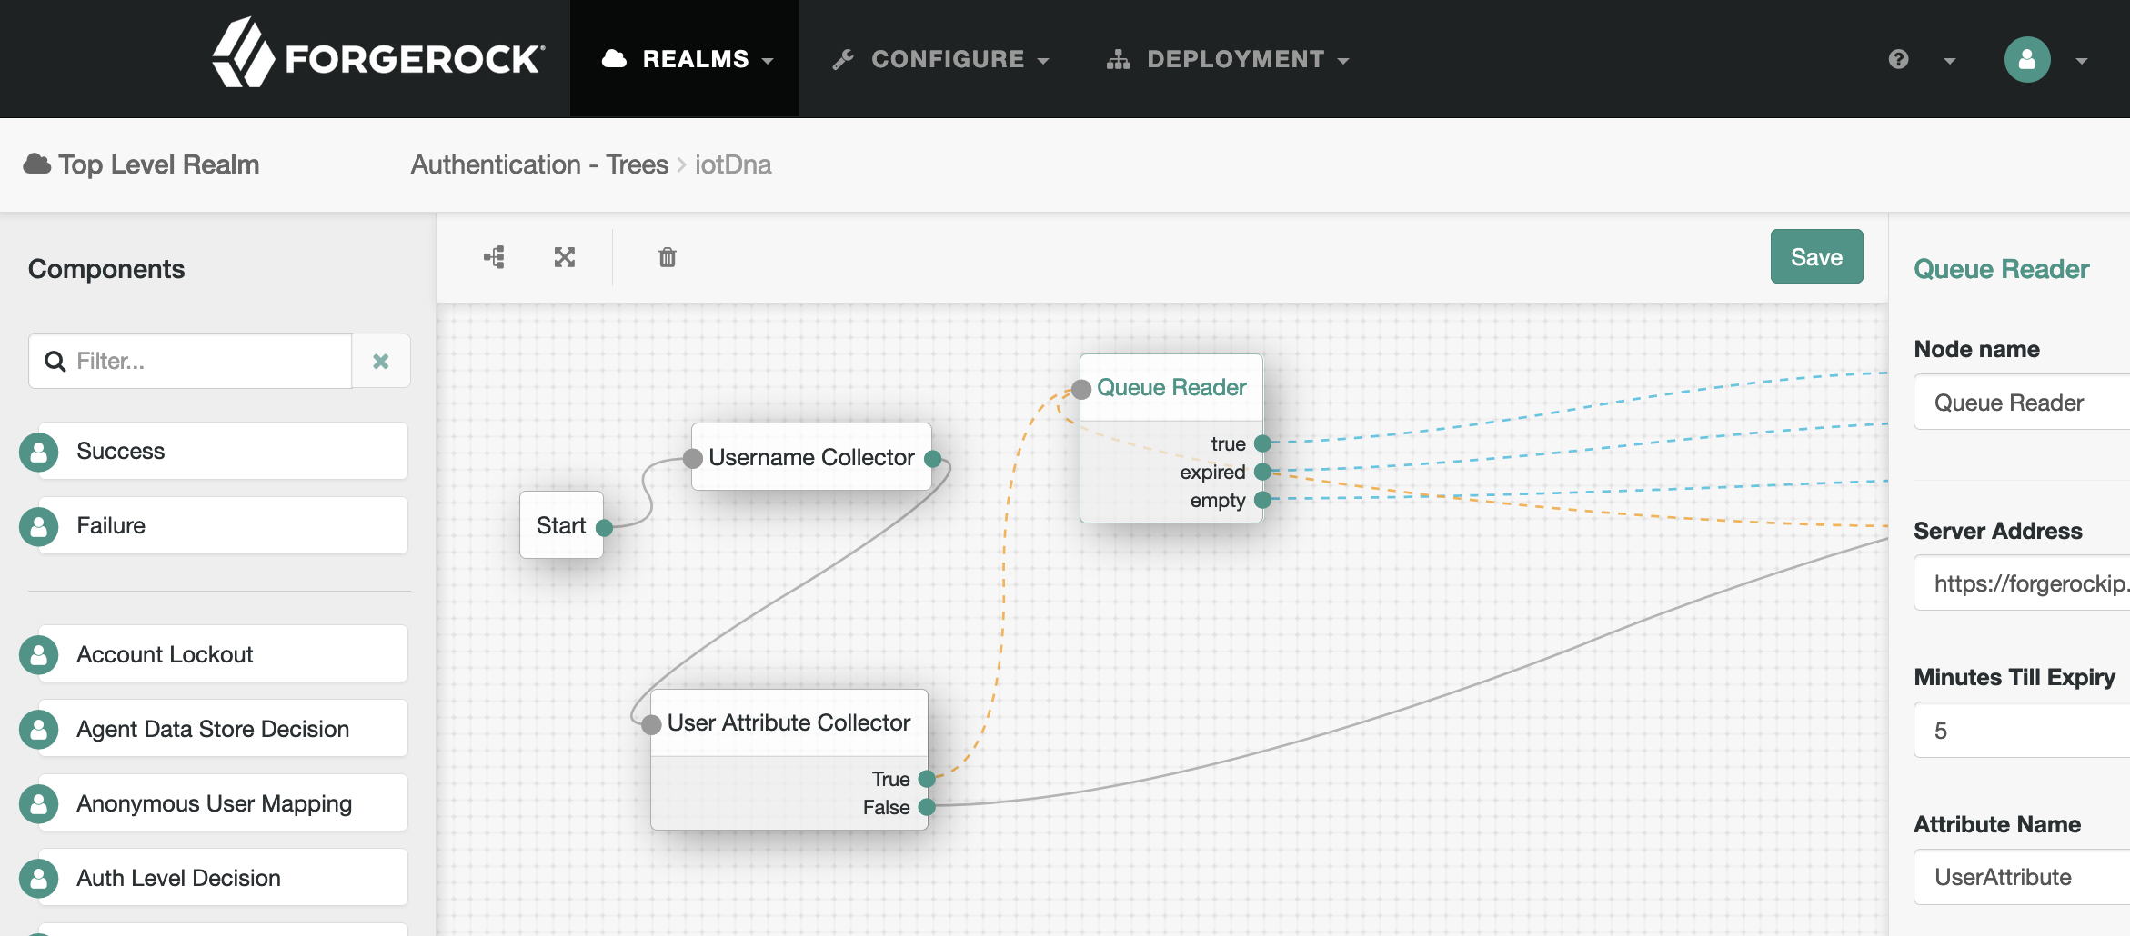Viewport: 2130px width, 936px height.
Task: Delete selected node with trash icon
Action: click(x=668, y=257)
